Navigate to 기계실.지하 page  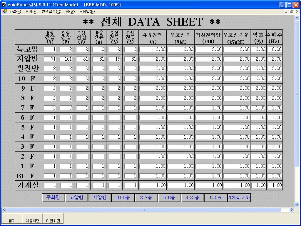239,197
